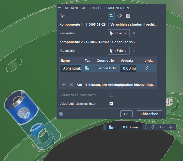This screenshot has height=161, width=183.
Task: Select the 'Fläche-Fläche' geometry cell
Action: (x=107, y=68)
